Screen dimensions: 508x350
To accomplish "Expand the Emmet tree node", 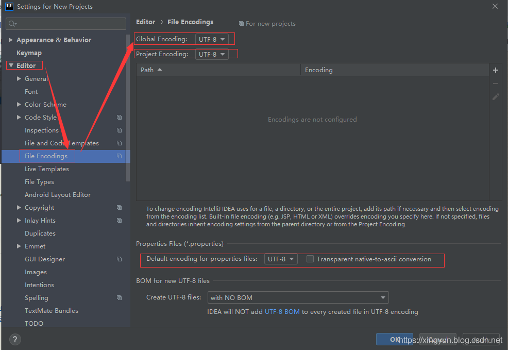I will [x=19, y=246].
